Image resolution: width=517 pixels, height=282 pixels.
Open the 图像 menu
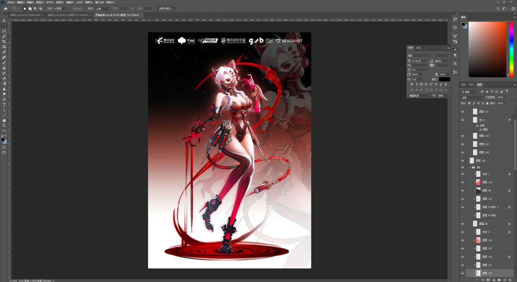(x=30, y=2)
